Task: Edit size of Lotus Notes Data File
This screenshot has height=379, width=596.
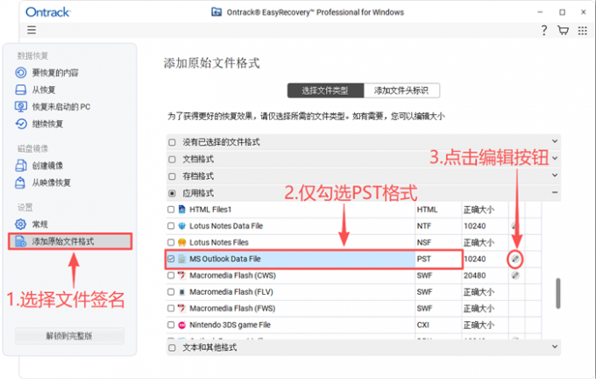Action: click(514, 226)
